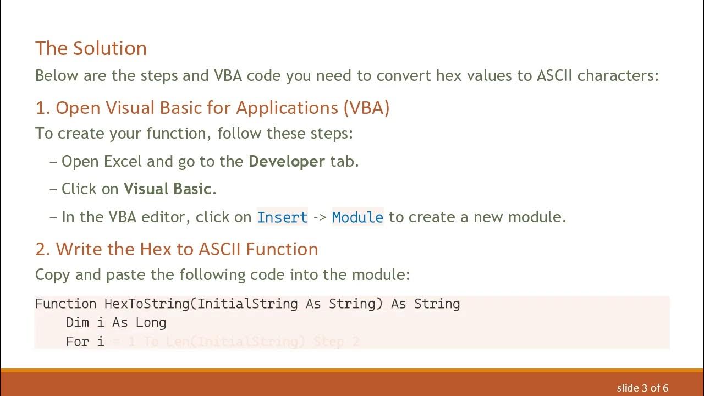Click the "slide 3 of 6" indicator
The image size is (704, 396).
tap(642, 388)
